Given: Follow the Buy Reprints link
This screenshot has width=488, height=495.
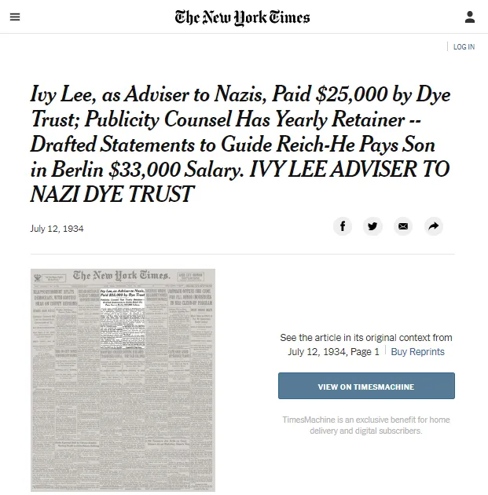Looking at the screenshot, I should coord(417,352).
